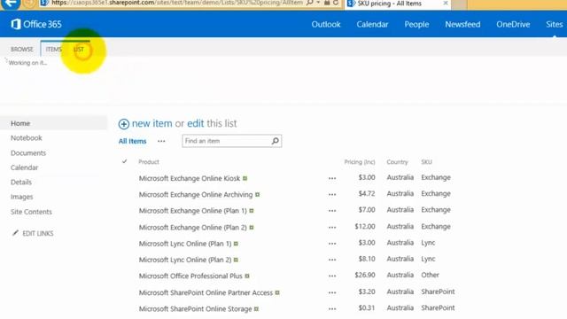Image resolution: width=567 pixels, height=319 pixels.
Task: Click the new item link
Action: pos(151,123)
